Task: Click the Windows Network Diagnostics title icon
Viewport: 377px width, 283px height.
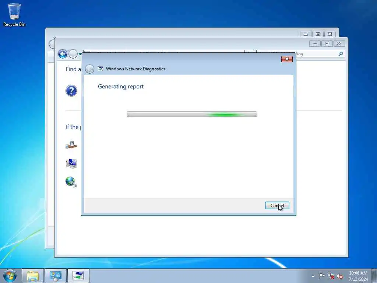Action: point(100,69)
